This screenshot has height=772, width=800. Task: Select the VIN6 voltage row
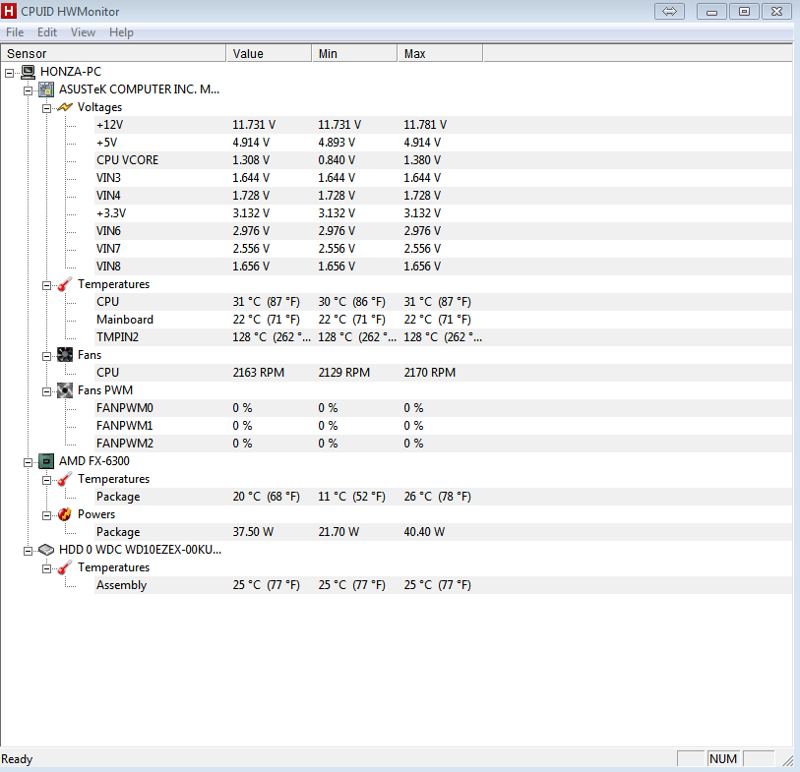click(443, 231)
